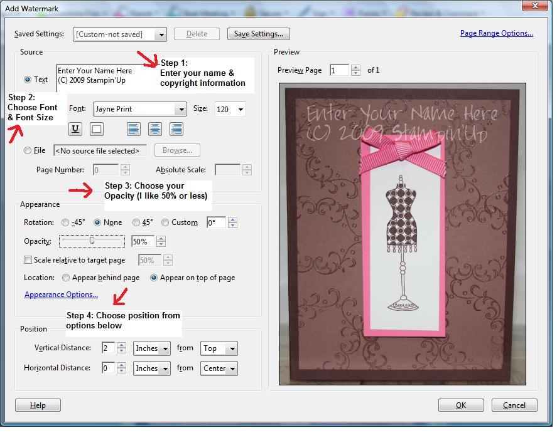Click the source file path field
The image size is (557, 433).
[x=100, y=151]
